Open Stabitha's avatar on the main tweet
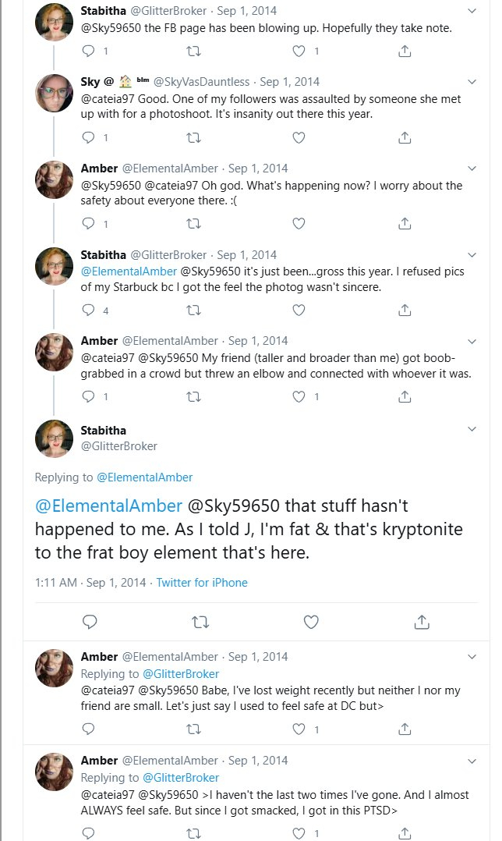This screenshot has height=841, width=502. point(55,438)
